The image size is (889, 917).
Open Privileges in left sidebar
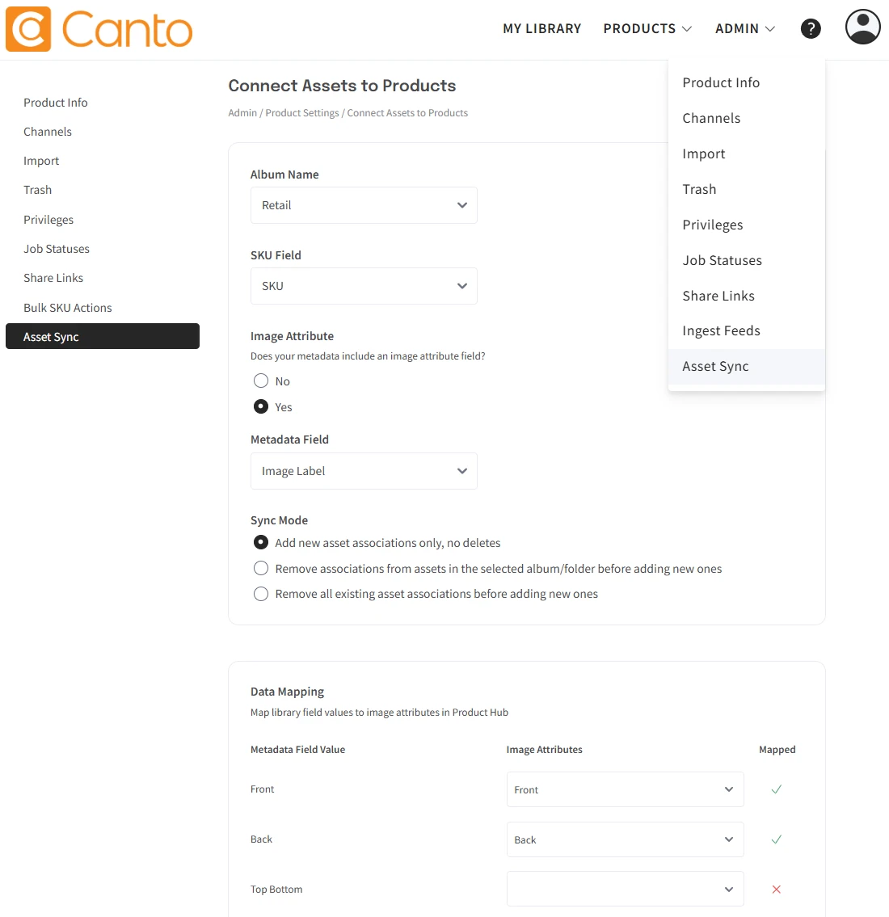[48, 220]
